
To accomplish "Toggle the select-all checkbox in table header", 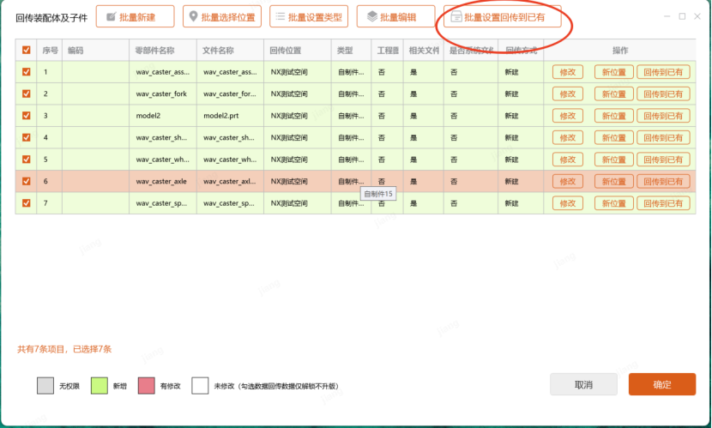I will pyautogui.click(x=26, y=51).
